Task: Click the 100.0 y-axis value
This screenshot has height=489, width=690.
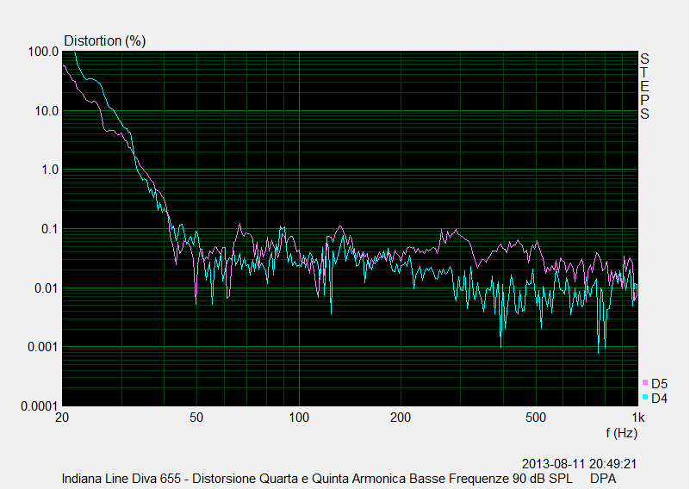Action: point(43,52)
